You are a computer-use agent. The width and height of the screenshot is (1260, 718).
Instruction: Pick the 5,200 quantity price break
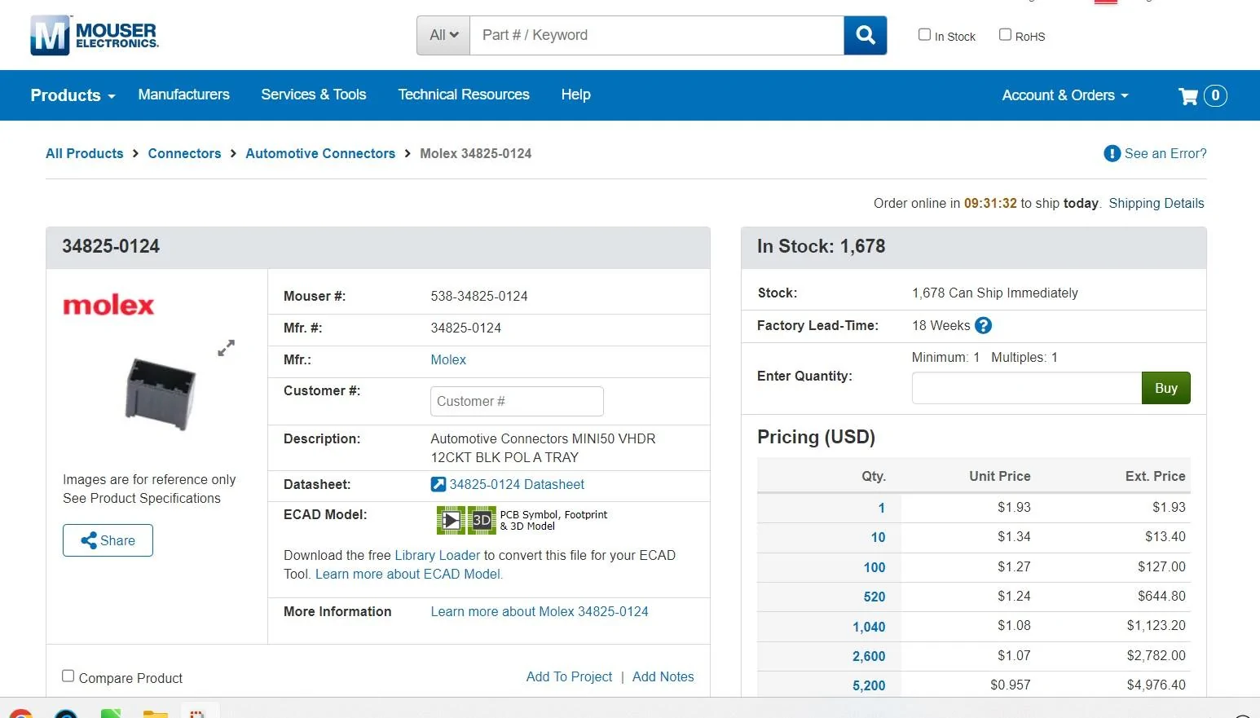tap(869, 685)
